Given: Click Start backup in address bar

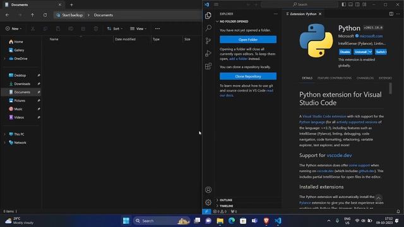Looking at the screenshot, I should click(69, 15).
